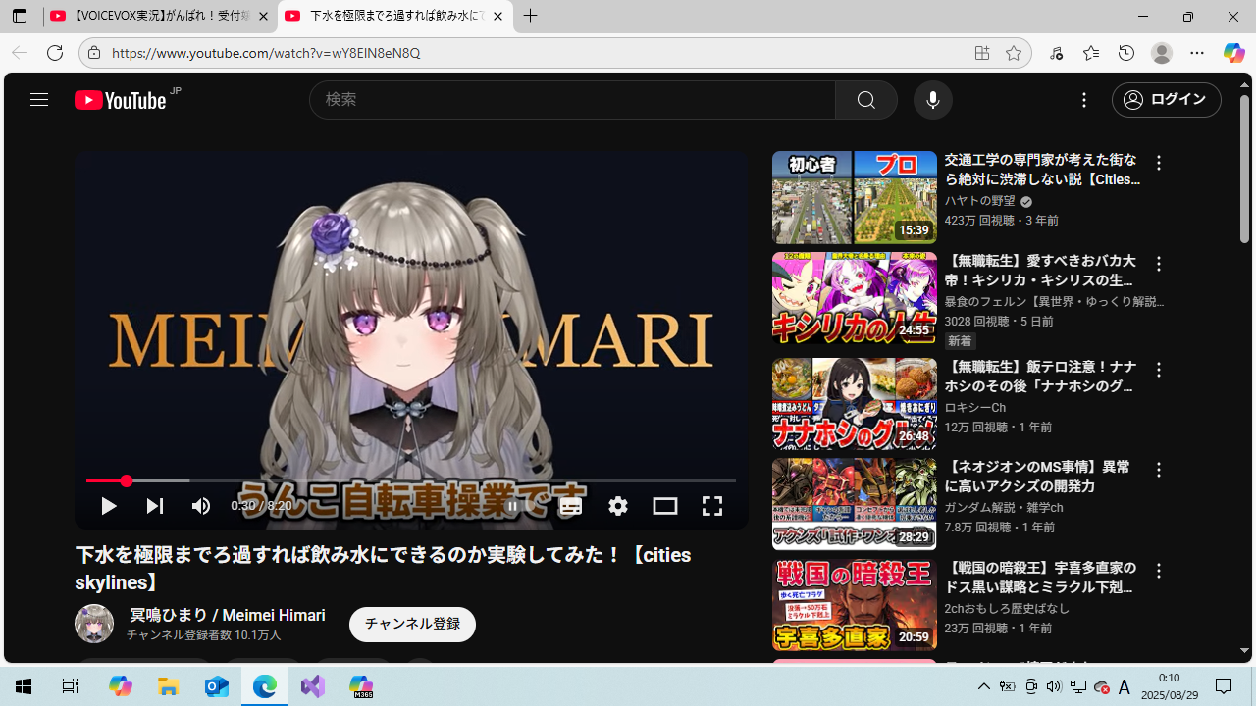Add this page to favorites star
The height and width of the screenshot is (706, 1256).
[1014, 53]
